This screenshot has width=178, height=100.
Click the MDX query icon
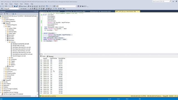click(30, 6)
